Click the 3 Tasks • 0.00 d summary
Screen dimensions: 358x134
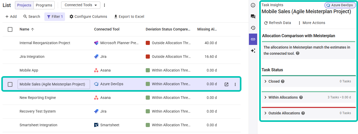tap(339, 98)
